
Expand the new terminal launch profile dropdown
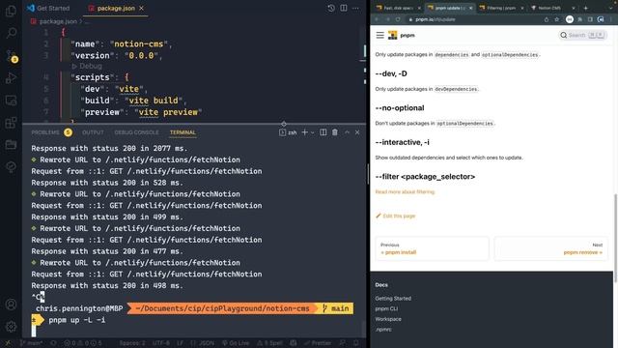click(313, 132)
